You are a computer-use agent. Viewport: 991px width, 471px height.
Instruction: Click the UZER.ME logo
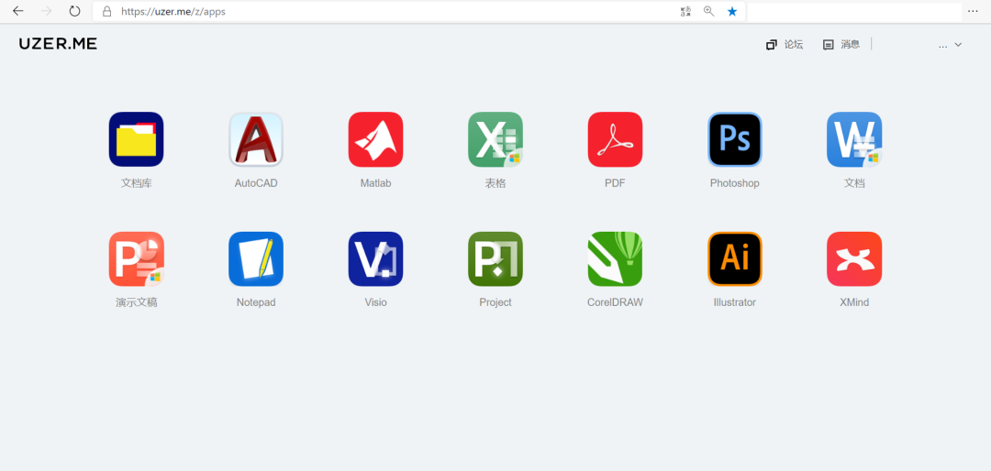(x=58, y=44)
